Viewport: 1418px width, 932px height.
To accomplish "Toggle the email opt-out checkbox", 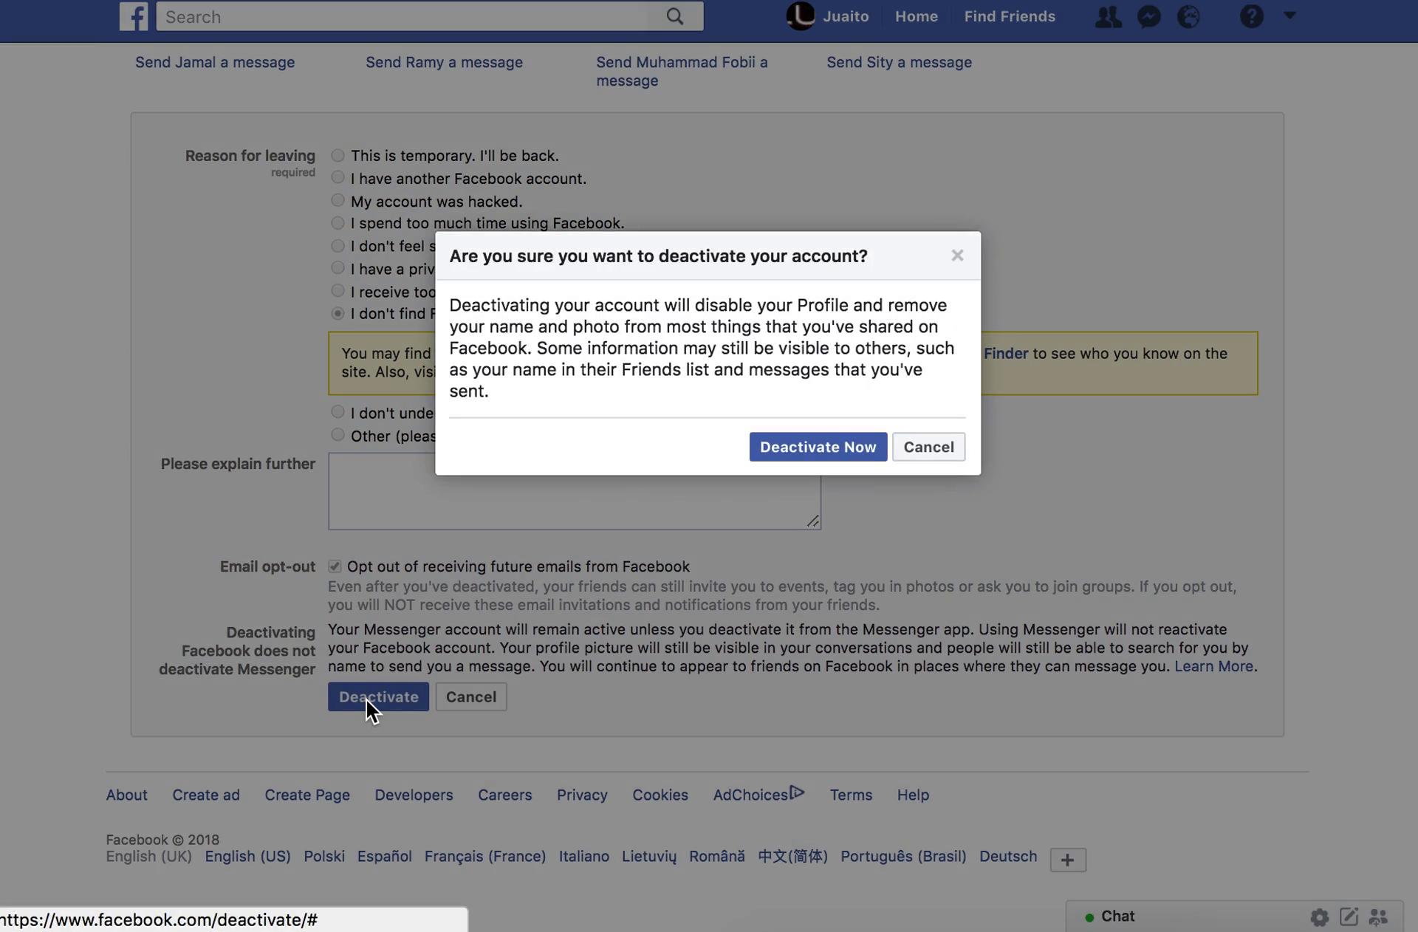I will [x=333, y=566].
